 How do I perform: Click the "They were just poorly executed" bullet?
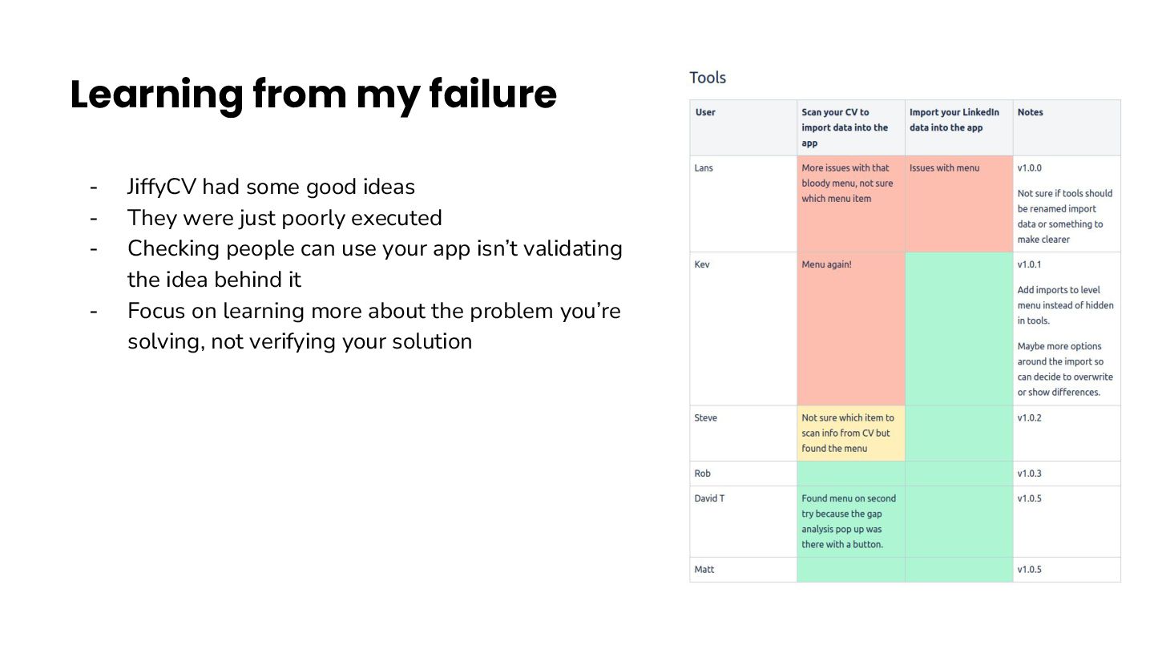284,218
